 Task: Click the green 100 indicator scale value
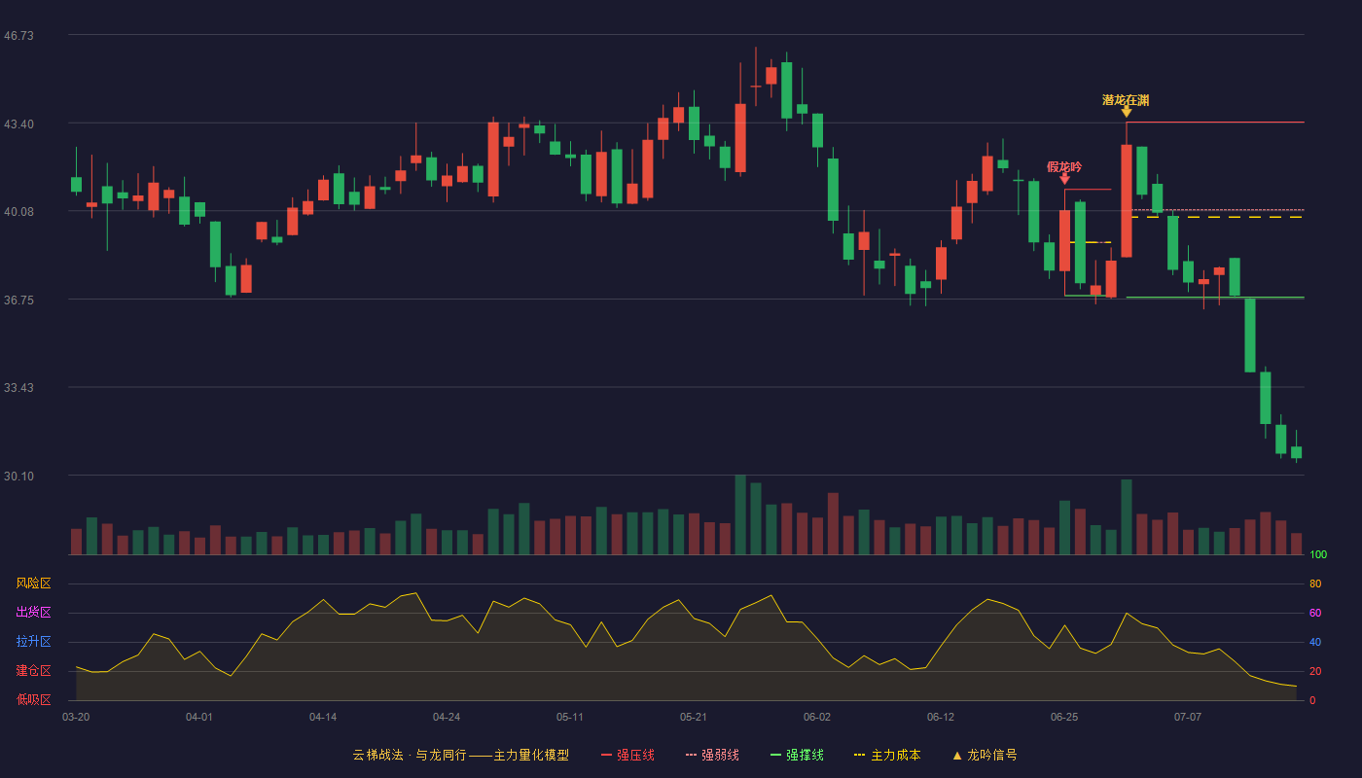[x=1318, y=554]
